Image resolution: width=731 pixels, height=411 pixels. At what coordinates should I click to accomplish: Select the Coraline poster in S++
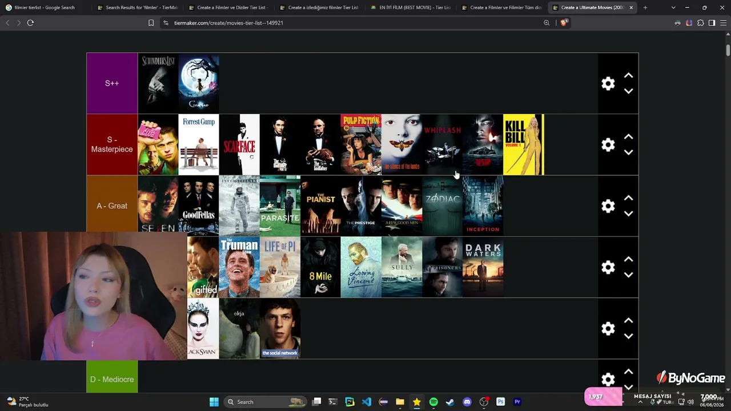click(x=199, y=83)
